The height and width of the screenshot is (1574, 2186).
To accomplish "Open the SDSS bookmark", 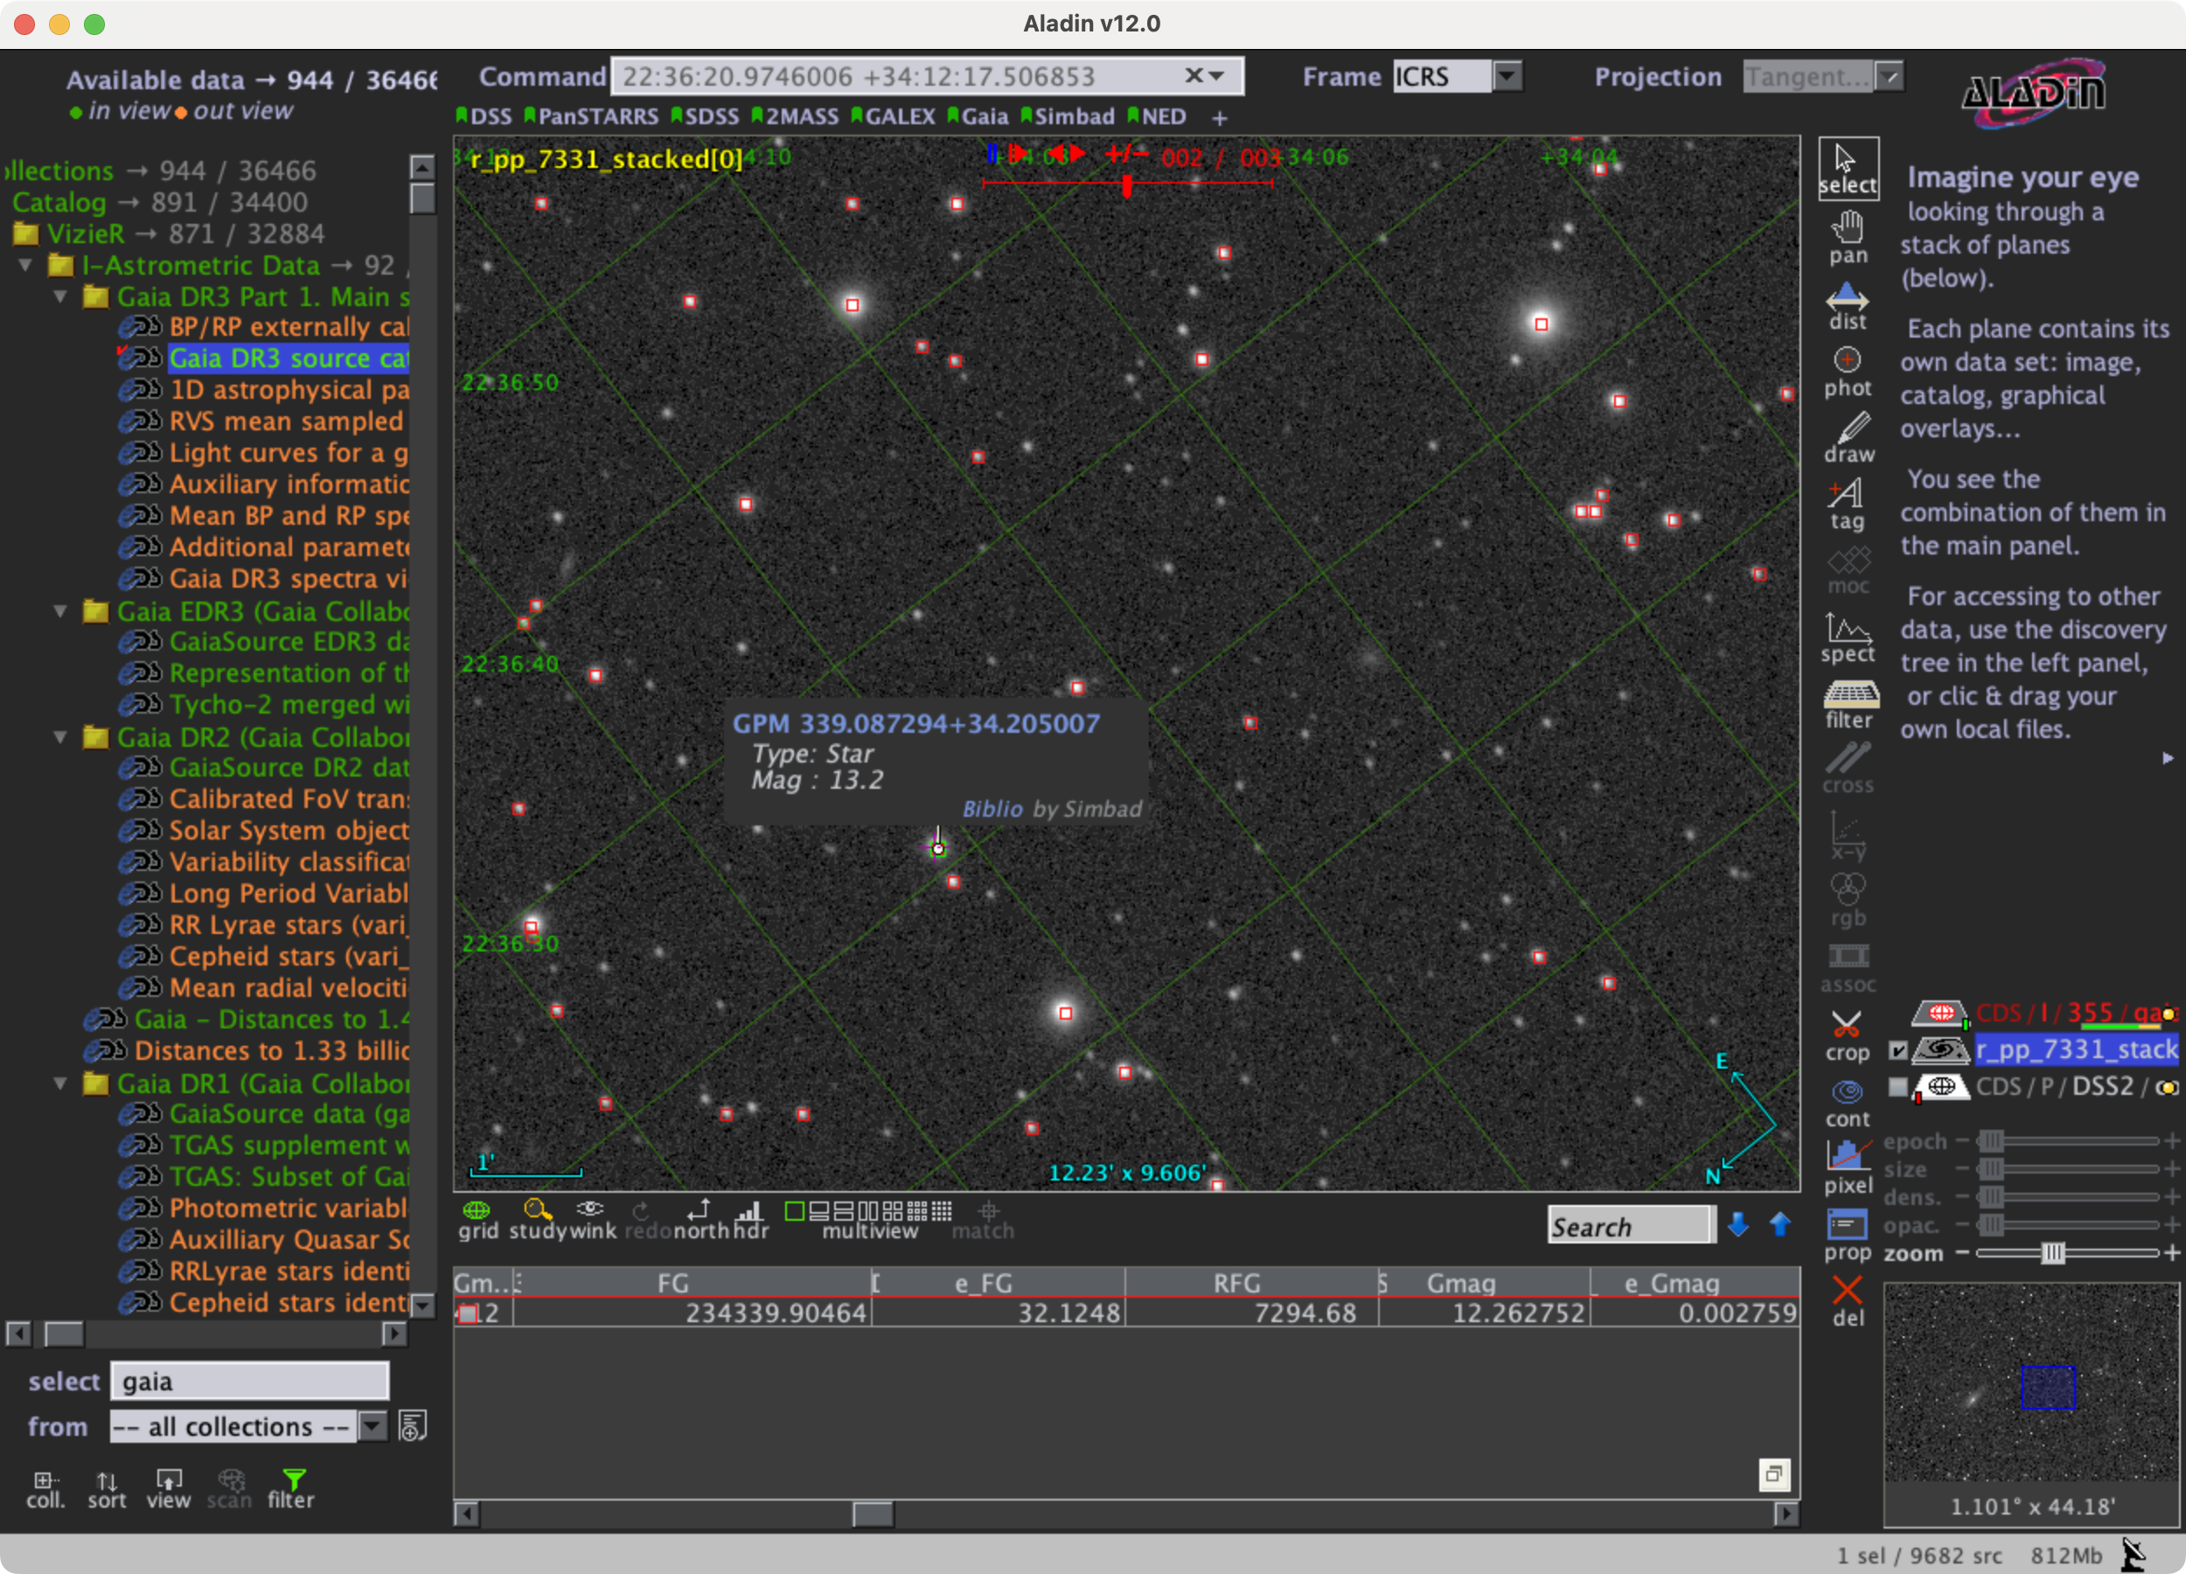I will click(x=705, y=116).
